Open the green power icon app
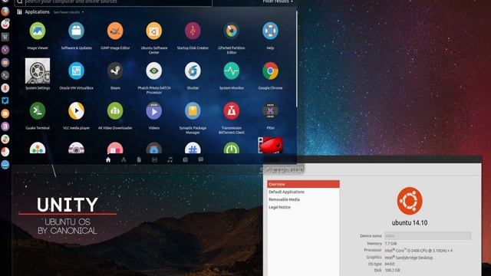Viewport: 491px width, 276px height. tap(232, 148)
